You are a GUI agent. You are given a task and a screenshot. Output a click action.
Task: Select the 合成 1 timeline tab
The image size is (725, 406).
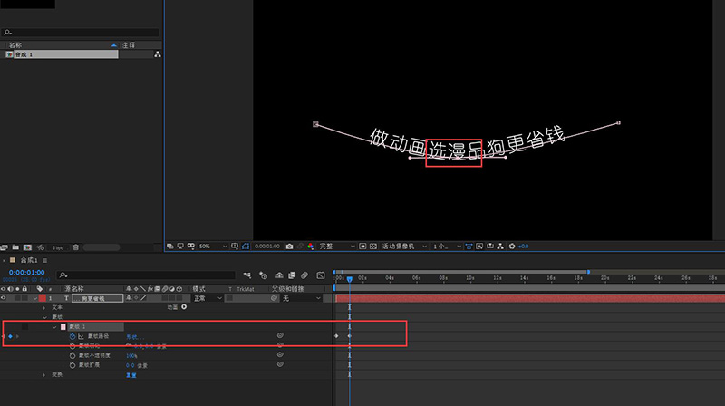(29, 260)
